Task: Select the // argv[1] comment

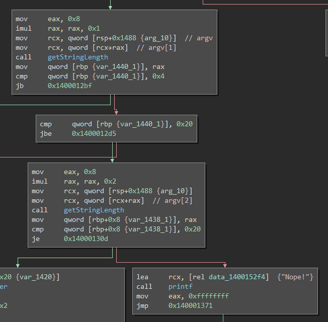Action: click(x=156, y=48)
